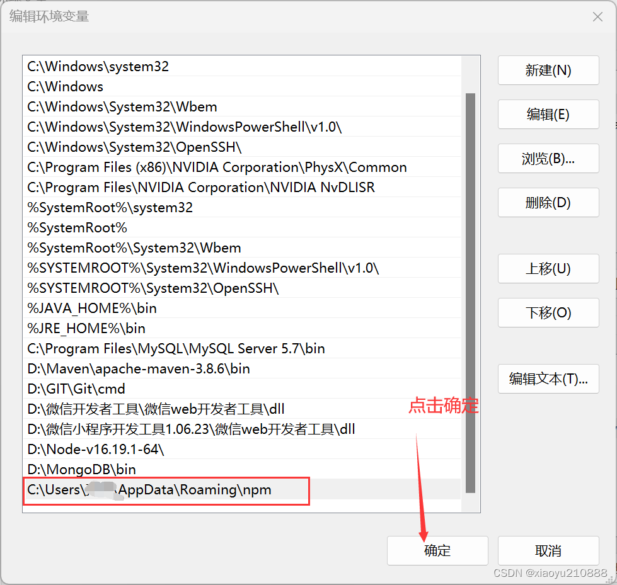Confirm changes with the 确定 button
Viewport: 617px width, 585px height.
437,550
